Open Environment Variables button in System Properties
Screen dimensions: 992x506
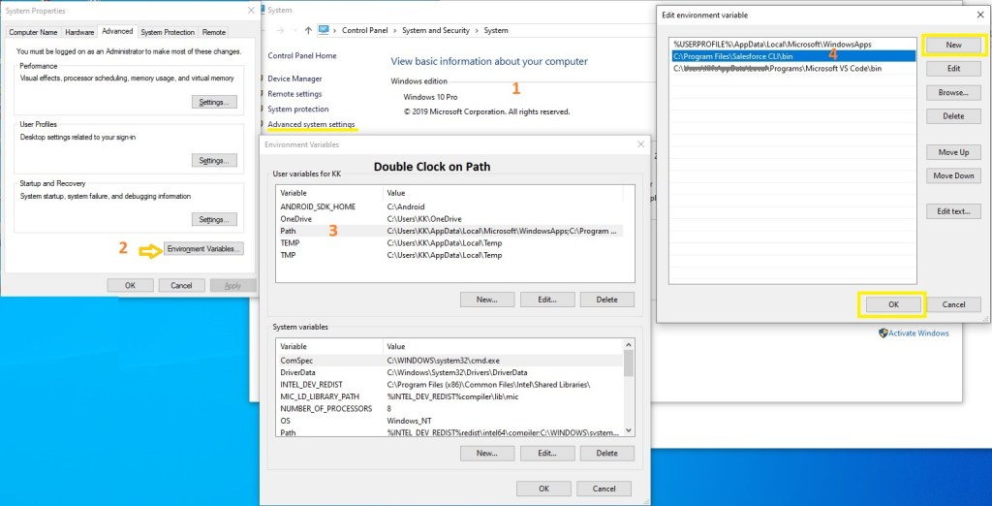(203, 248)
